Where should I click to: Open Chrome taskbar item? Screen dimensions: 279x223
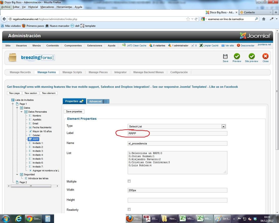click(x=33, y=218)
